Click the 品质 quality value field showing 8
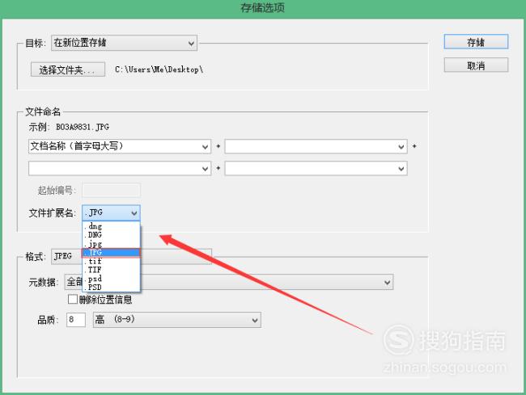The image size is (526, 395). (76, 320)
